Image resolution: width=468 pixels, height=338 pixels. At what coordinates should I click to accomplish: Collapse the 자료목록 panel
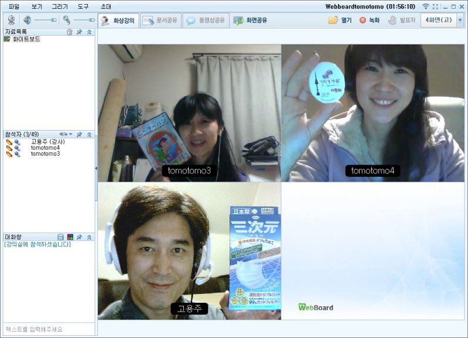coord(89,32)
